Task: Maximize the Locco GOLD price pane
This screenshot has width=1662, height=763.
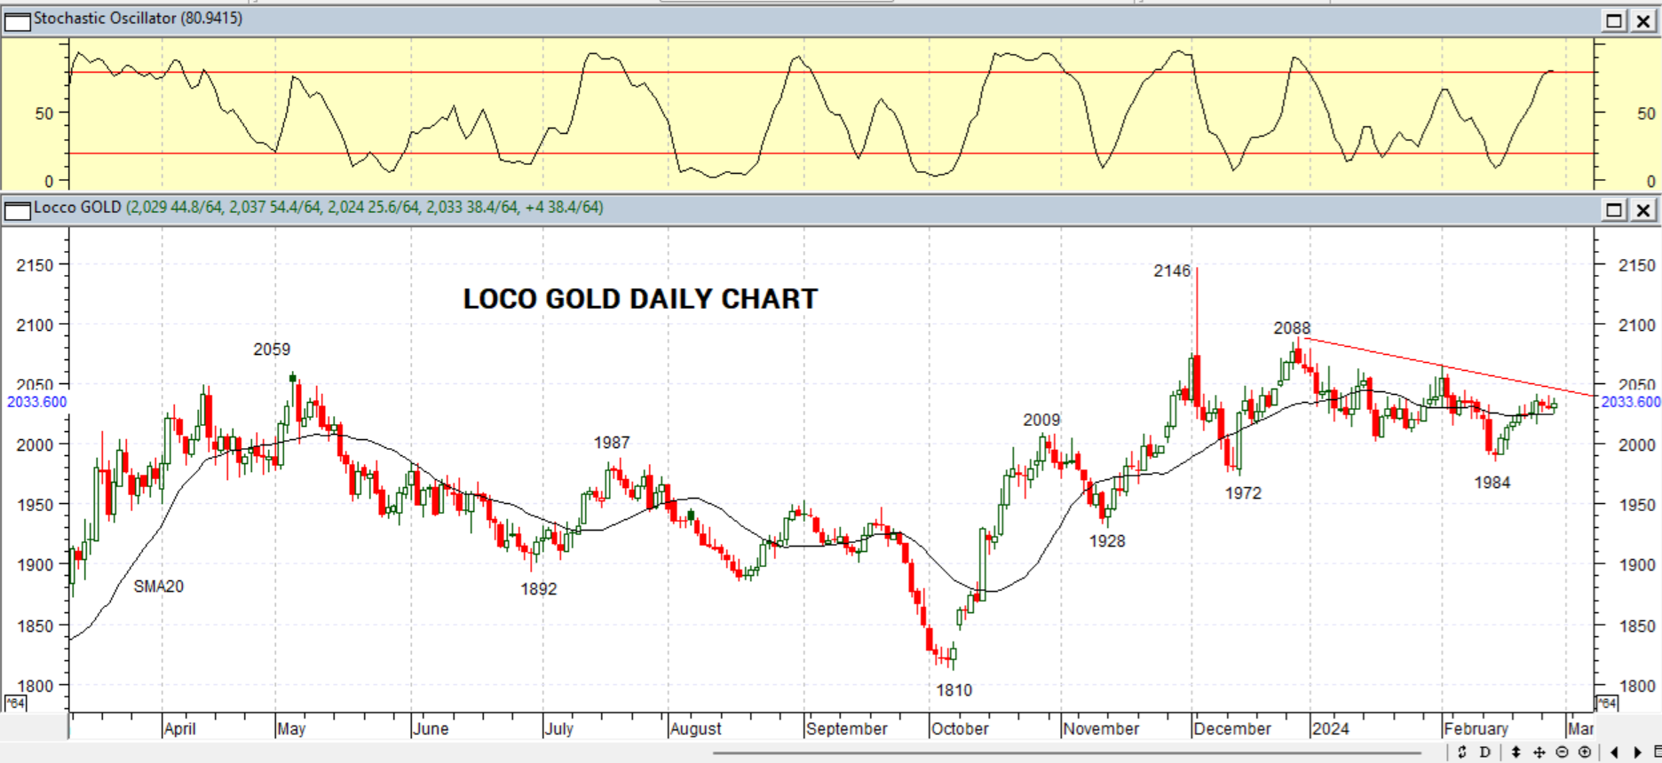Action: (x=1614, y=209)
